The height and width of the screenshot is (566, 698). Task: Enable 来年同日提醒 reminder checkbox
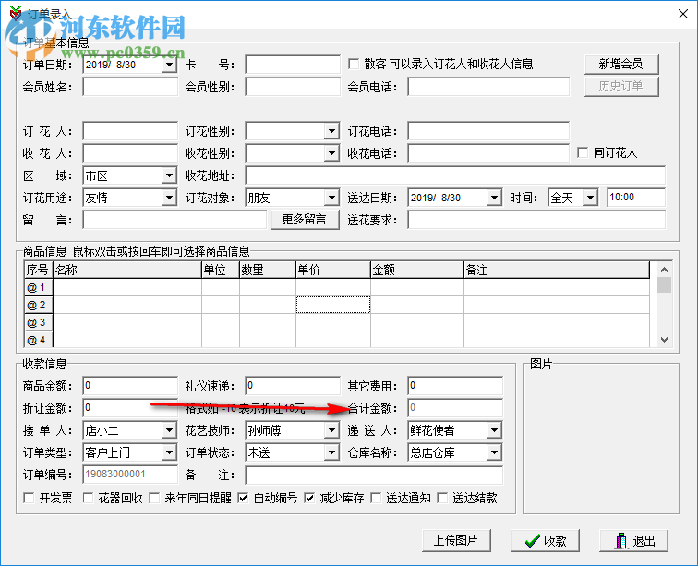tap(154, 498)
